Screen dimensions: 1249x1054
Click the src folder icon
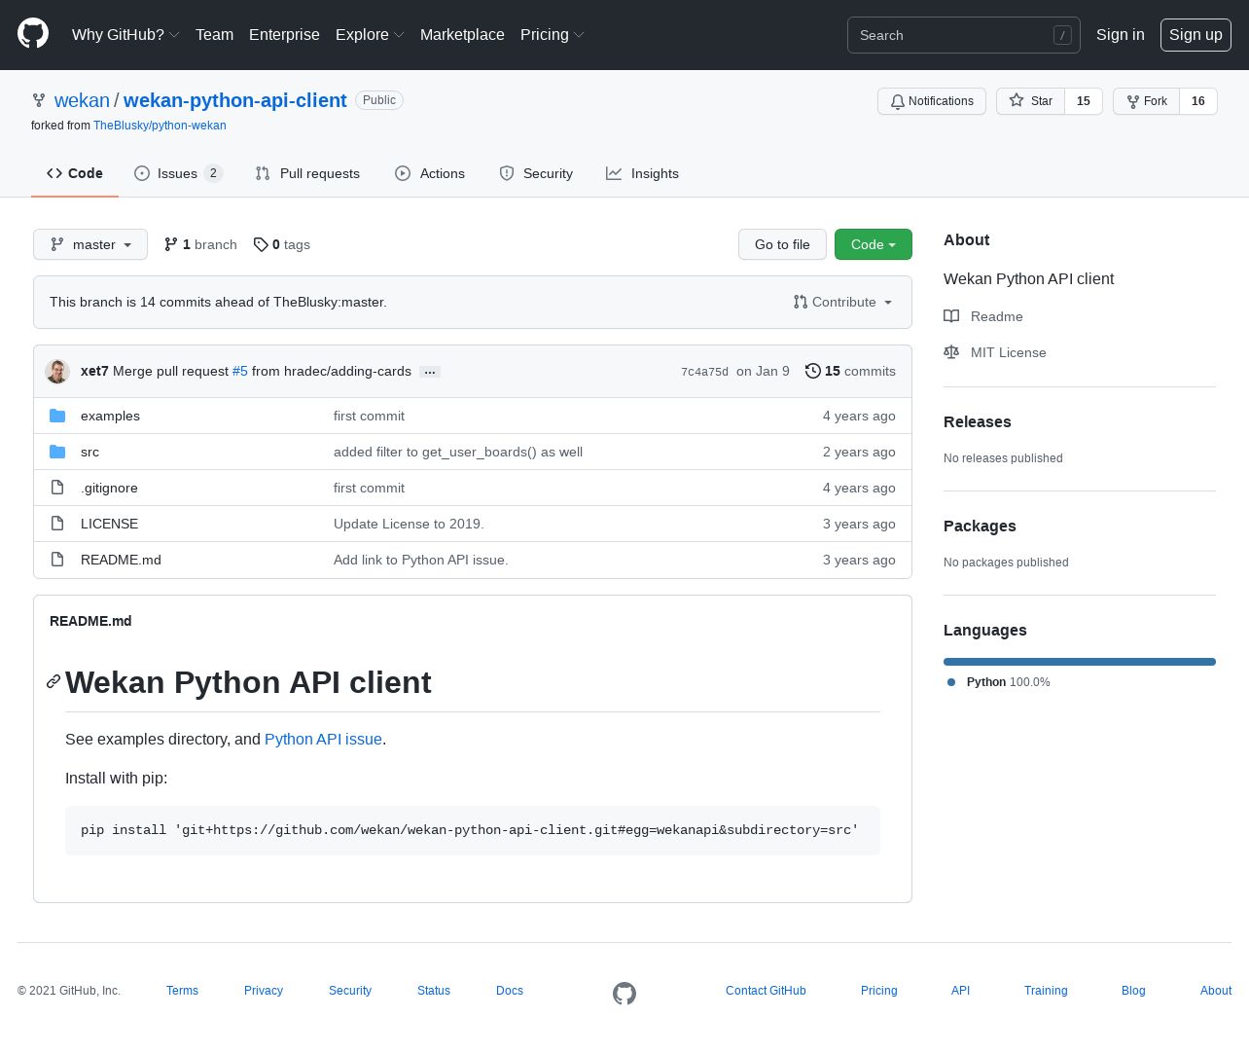pyautogui.click(x=57, y=452)
